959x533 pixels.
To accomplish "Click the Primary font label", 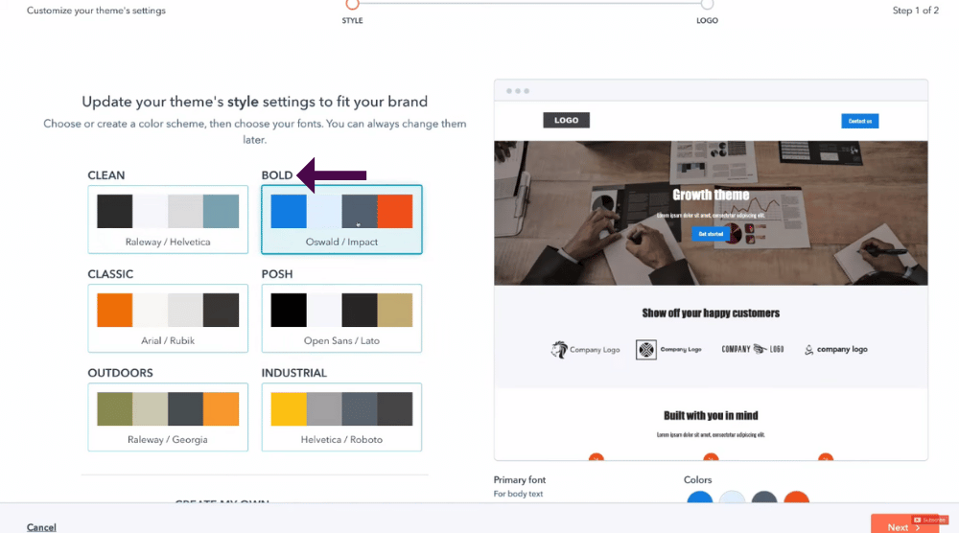I will tap(519, 480).
